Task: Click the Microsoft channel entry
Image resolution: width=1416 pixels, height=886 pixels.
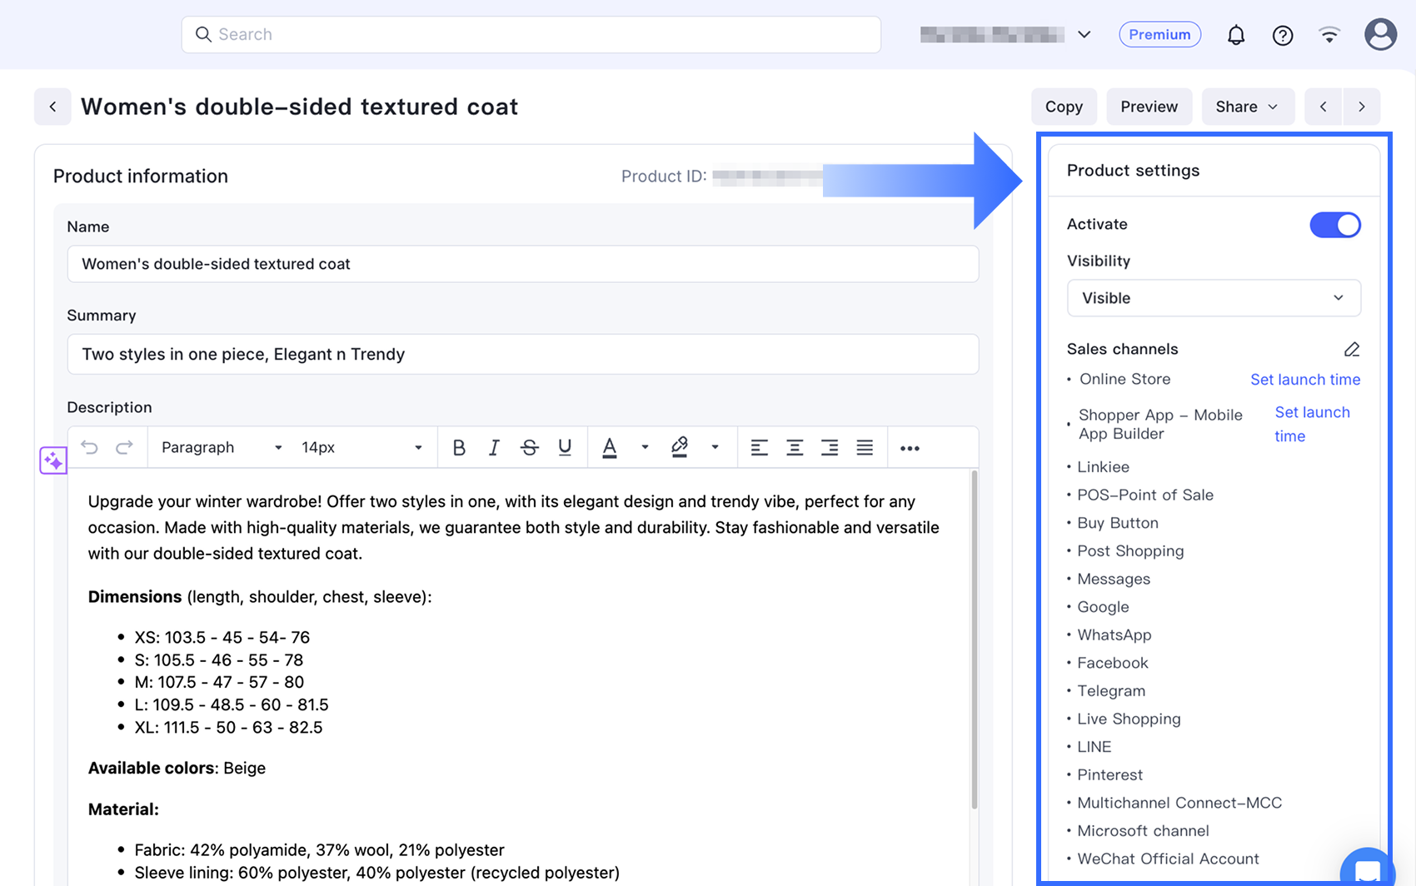Action: point(1143,831)
